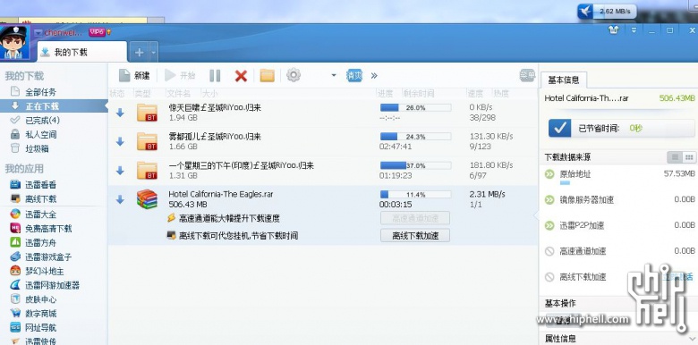This screenshot has width=698, height=345.
Task: Open 网址导航 app
Action: coord(33,328)
